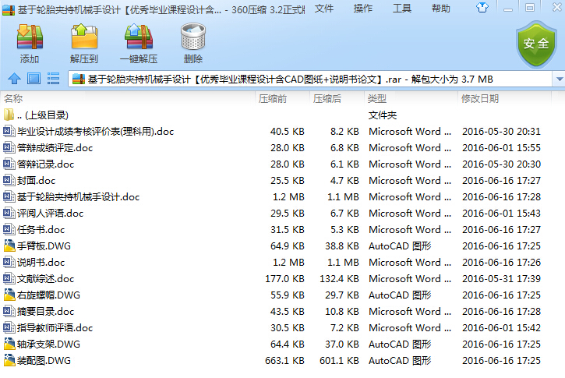This screenshot has height=378, width=565.
Task: Click Word icon of 答辩成绩评定.doc
Action: tap(9, 147)
